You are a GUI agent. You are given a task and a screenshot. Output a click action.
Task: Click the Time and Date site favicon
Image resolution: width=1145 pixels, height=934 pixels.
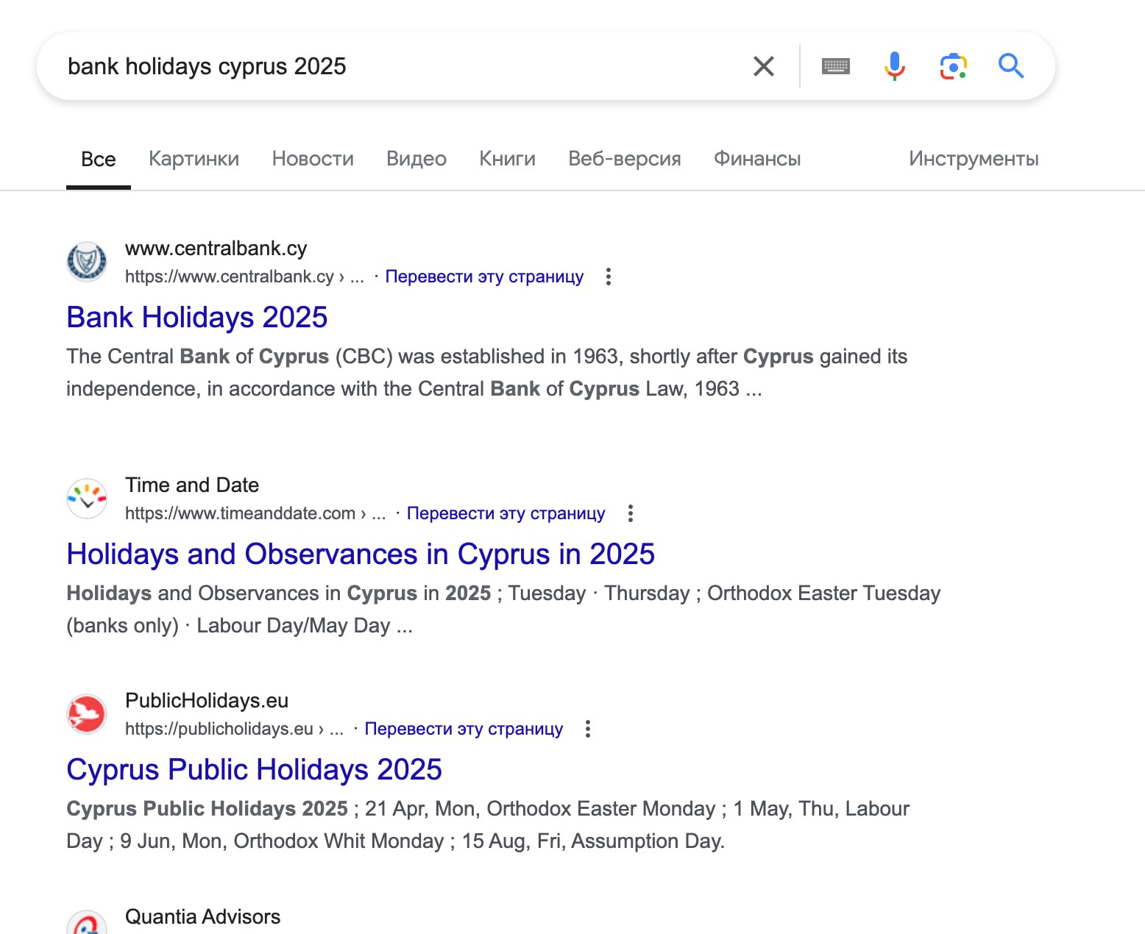point(87,499)
